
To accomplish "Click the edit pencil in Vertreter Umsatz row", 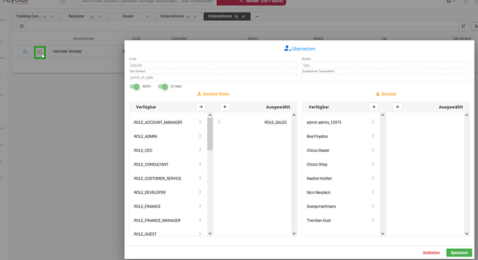I will click(39, 52).
